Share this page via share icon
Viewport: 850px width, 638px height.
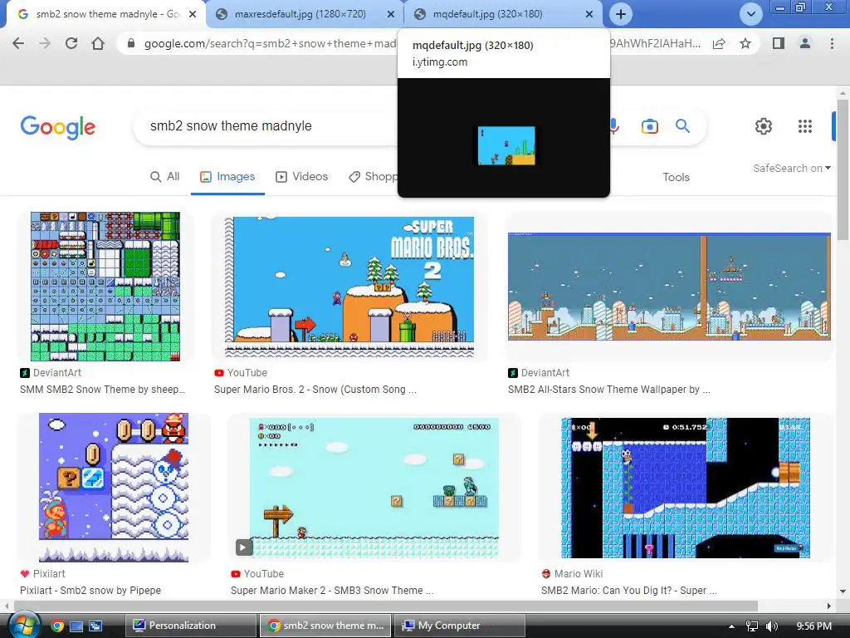click(719, 43)
